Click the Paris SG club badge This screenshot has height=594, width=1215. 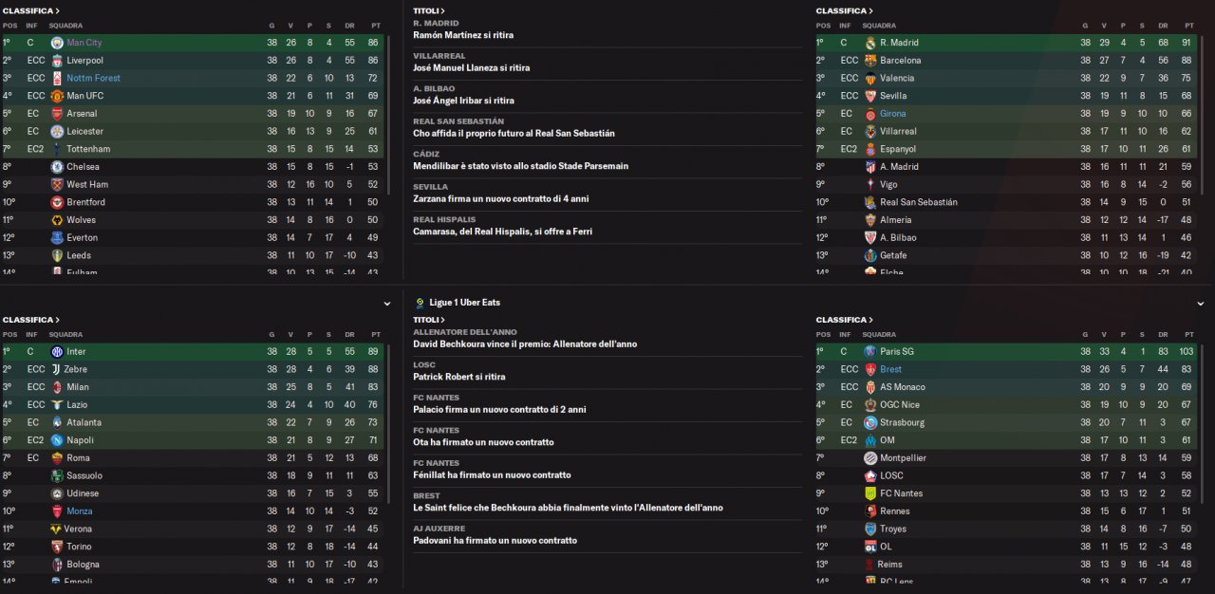(870, 352)
